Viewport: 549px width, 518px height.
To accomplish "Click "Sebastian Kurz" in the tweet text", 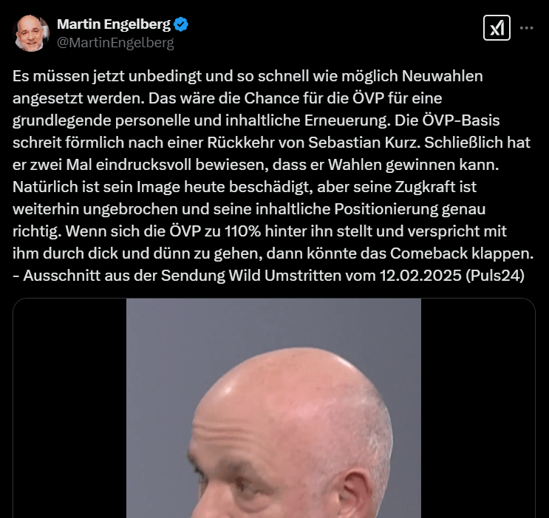I will point(363,143).
